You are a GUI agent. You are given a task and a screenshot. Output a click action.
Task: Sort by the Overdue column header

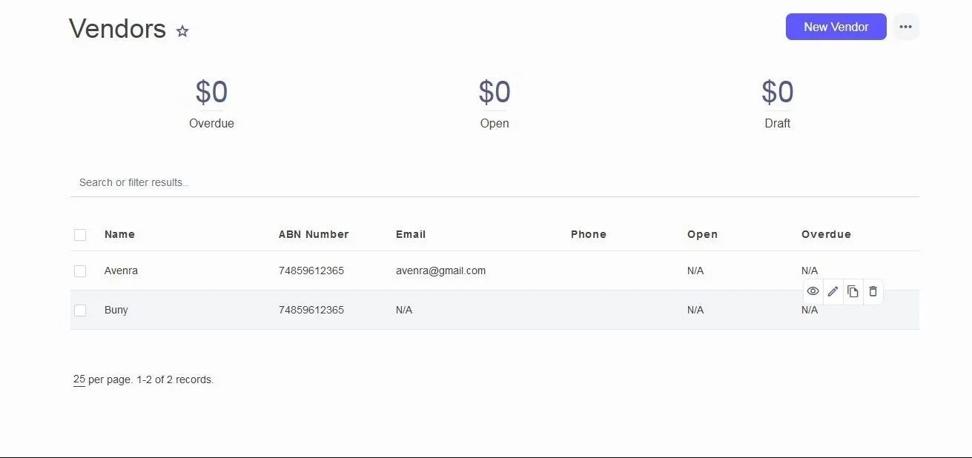point(826,234)
